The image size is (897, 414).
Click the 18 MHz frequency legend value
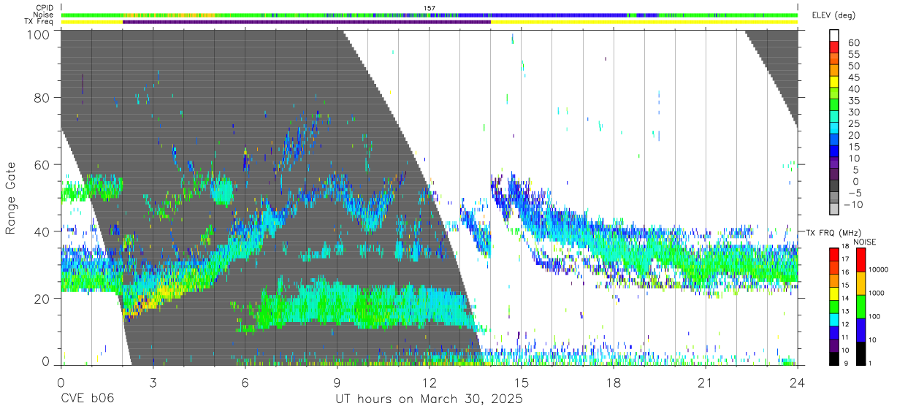(844, 248)
